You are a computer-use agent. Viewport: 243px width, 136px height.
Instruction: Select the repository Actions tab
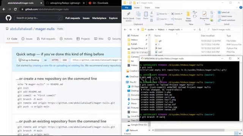pos(66,39)
